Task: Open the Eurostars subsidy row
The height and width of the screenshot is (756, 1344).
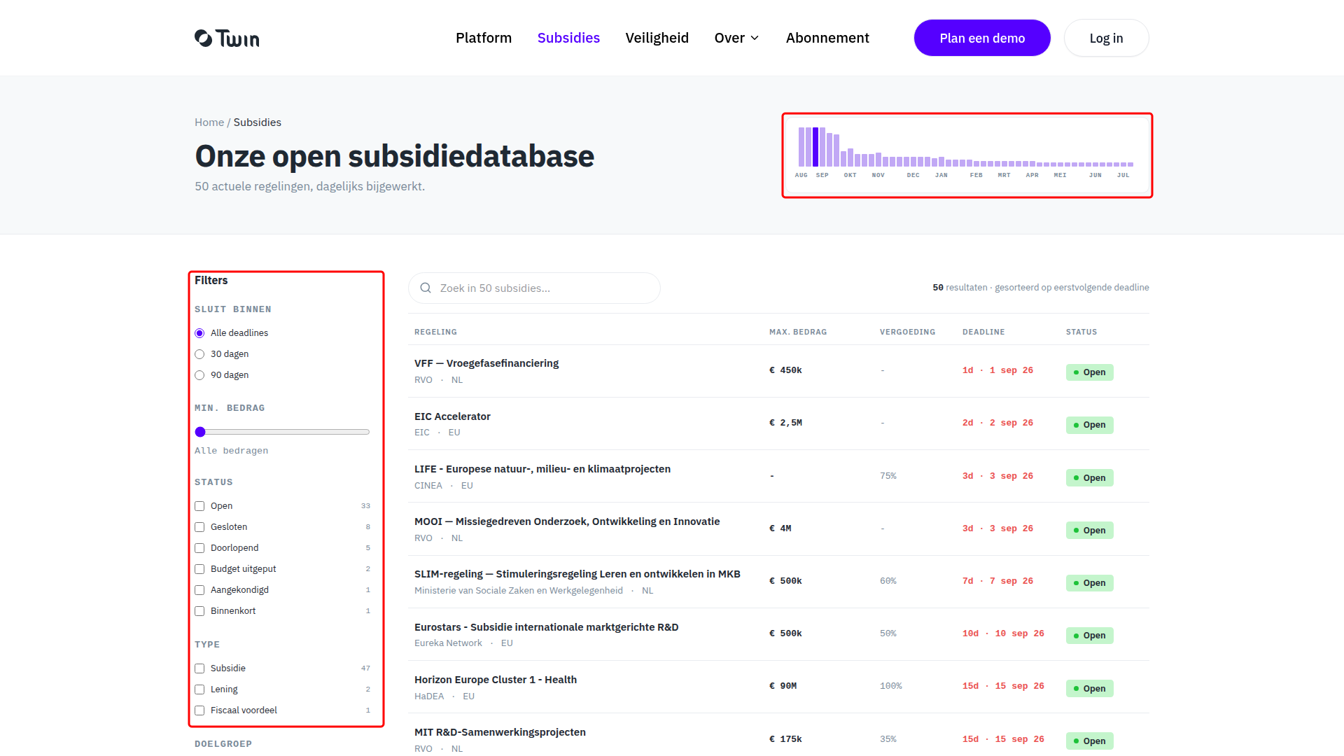Action: pos(778,634)
